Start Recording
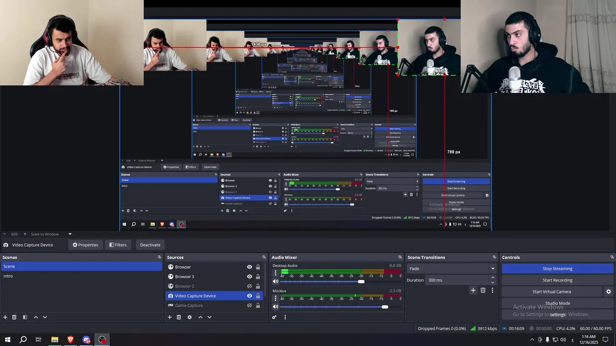This screenshot has height=346, width=616. pyautogui.click(x=557, y=280)
